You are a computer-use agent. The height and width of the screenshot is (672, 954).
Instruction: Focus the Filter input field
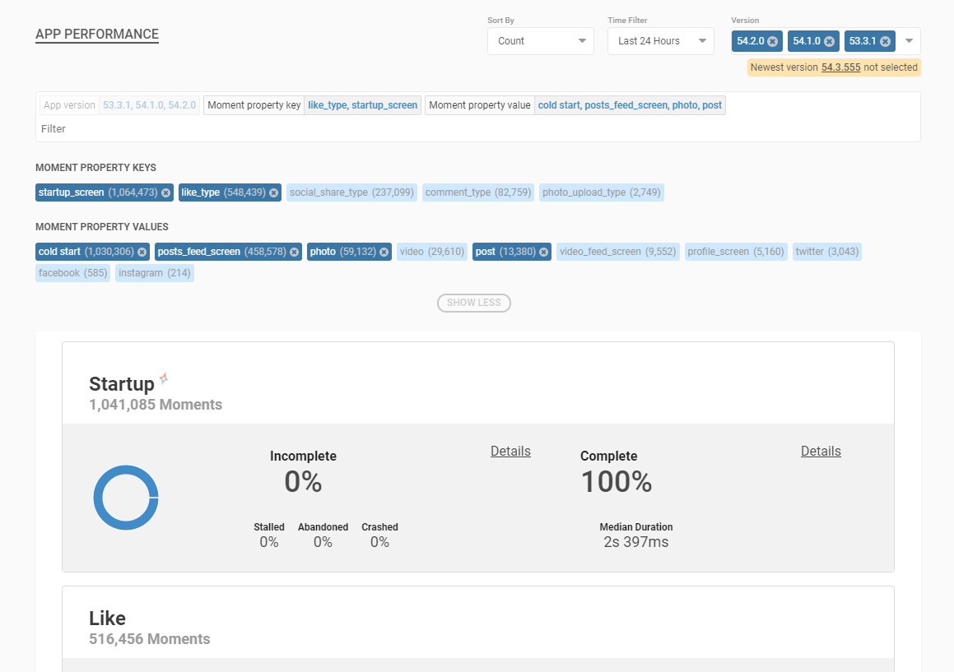tap(477, 129)
